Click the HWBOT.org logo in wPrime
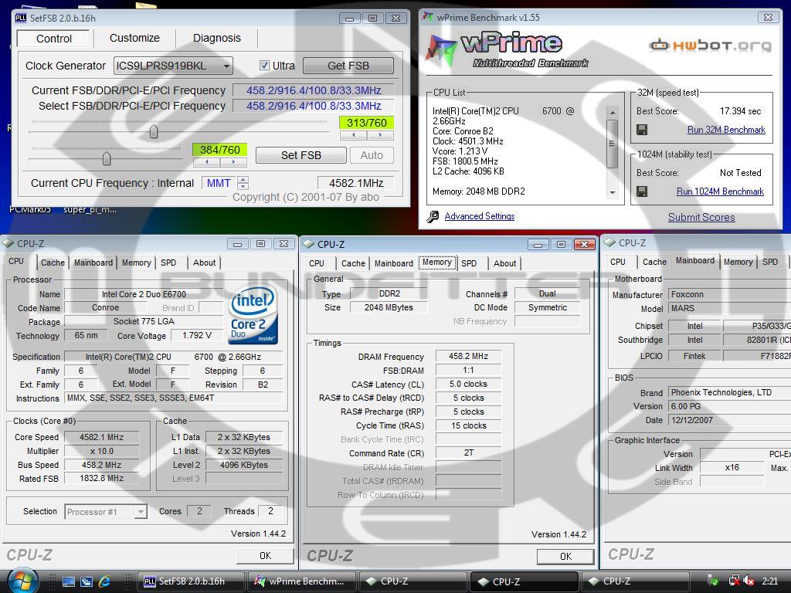 710,46
